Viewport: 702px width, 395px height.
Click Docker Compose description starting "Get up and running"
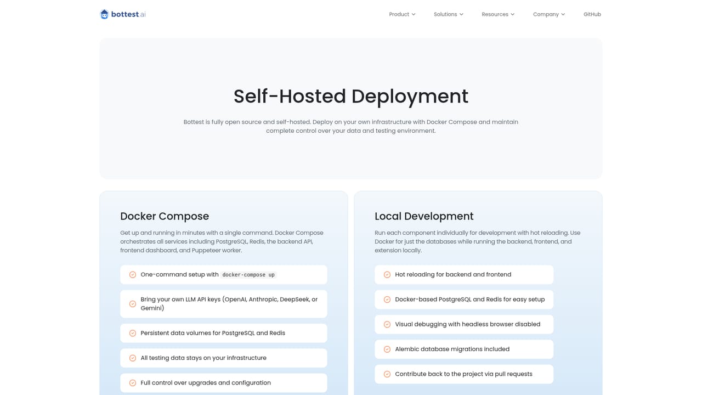(x=222, y=241)
